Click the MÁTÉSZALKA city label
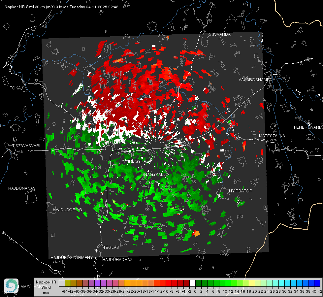Screen dimensions: 323x297 [x=272, y=136]
